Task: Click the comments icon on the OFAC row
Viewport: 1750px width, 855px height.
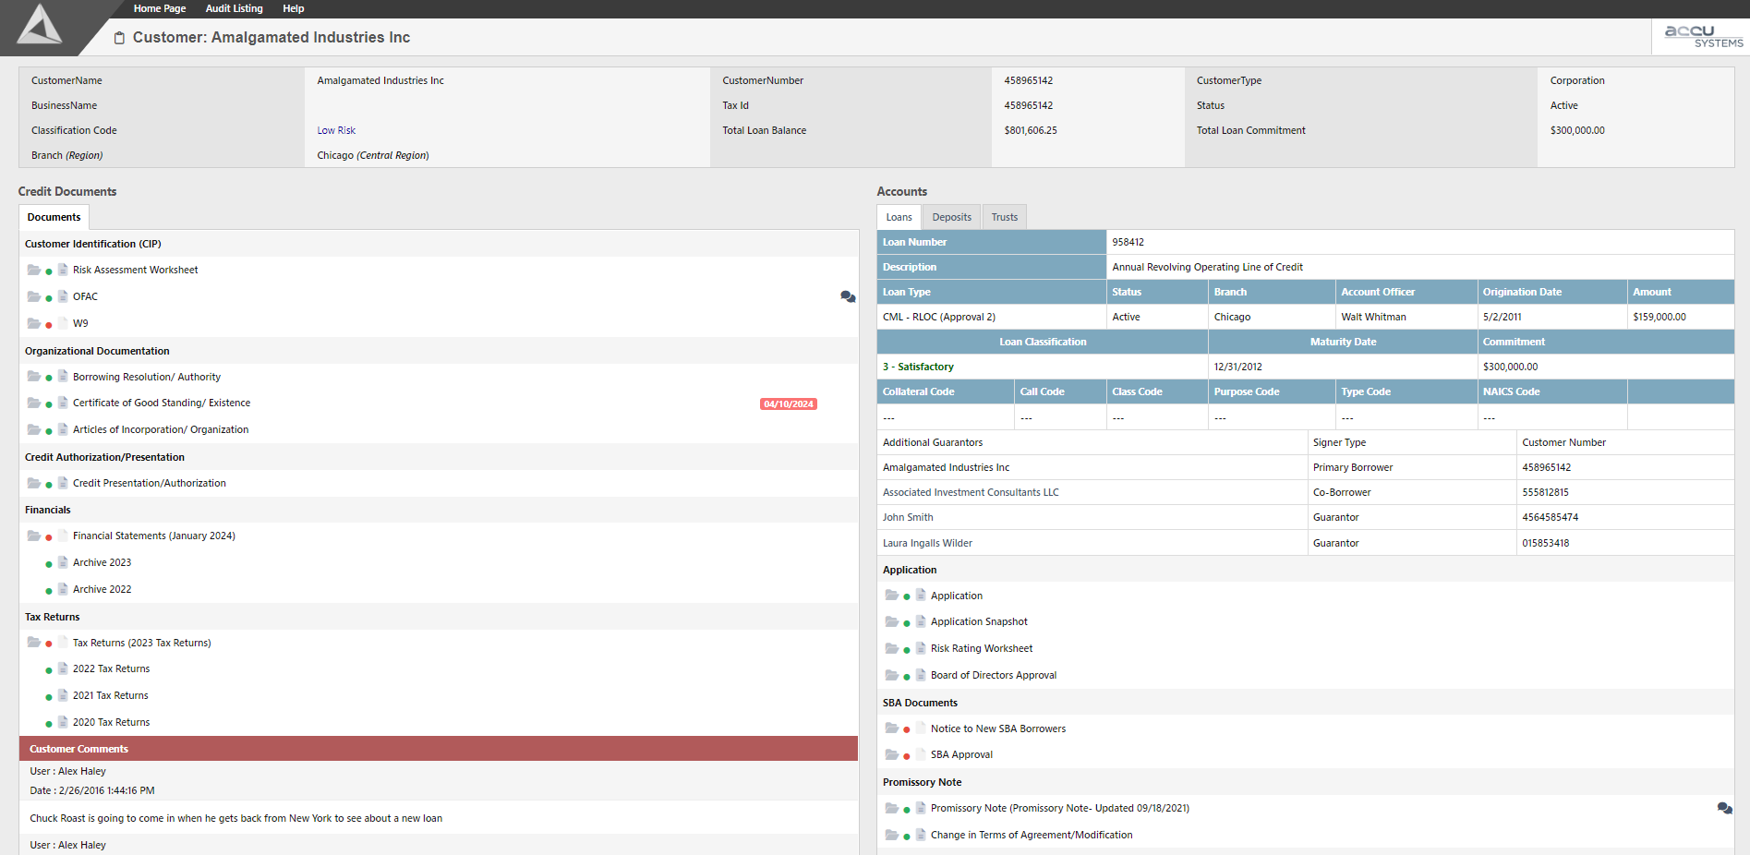Action: (x=847, y=296)
